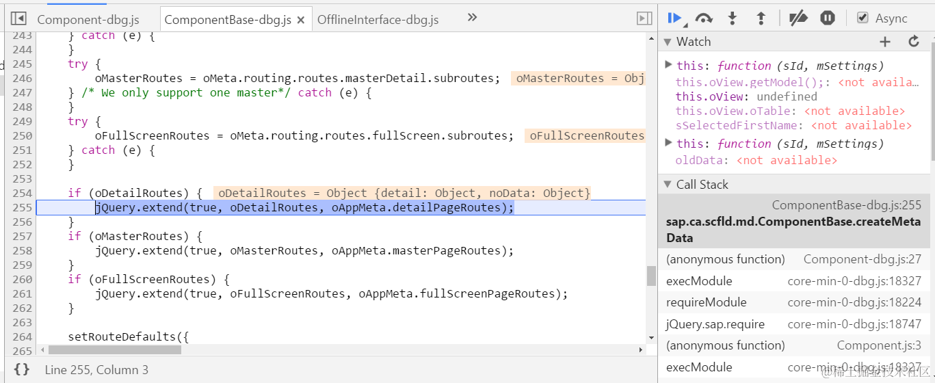935x383 pixels.
Task: Show more tabs overflow chevron
Action: pos(472,18)
